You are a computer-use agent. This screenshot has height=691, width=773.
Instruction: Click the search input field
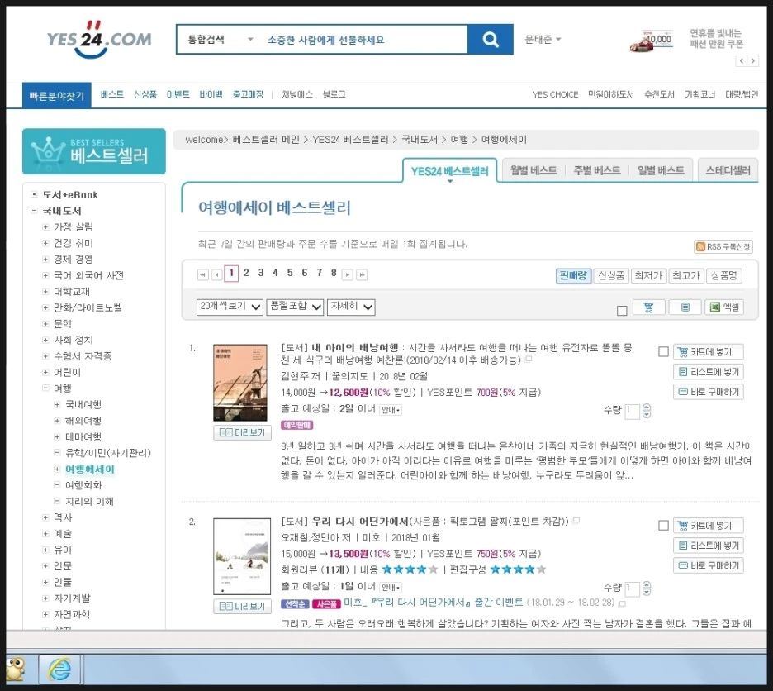365,40
